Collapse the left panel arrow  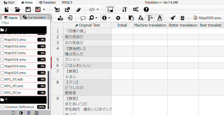[x=51, y=18]
